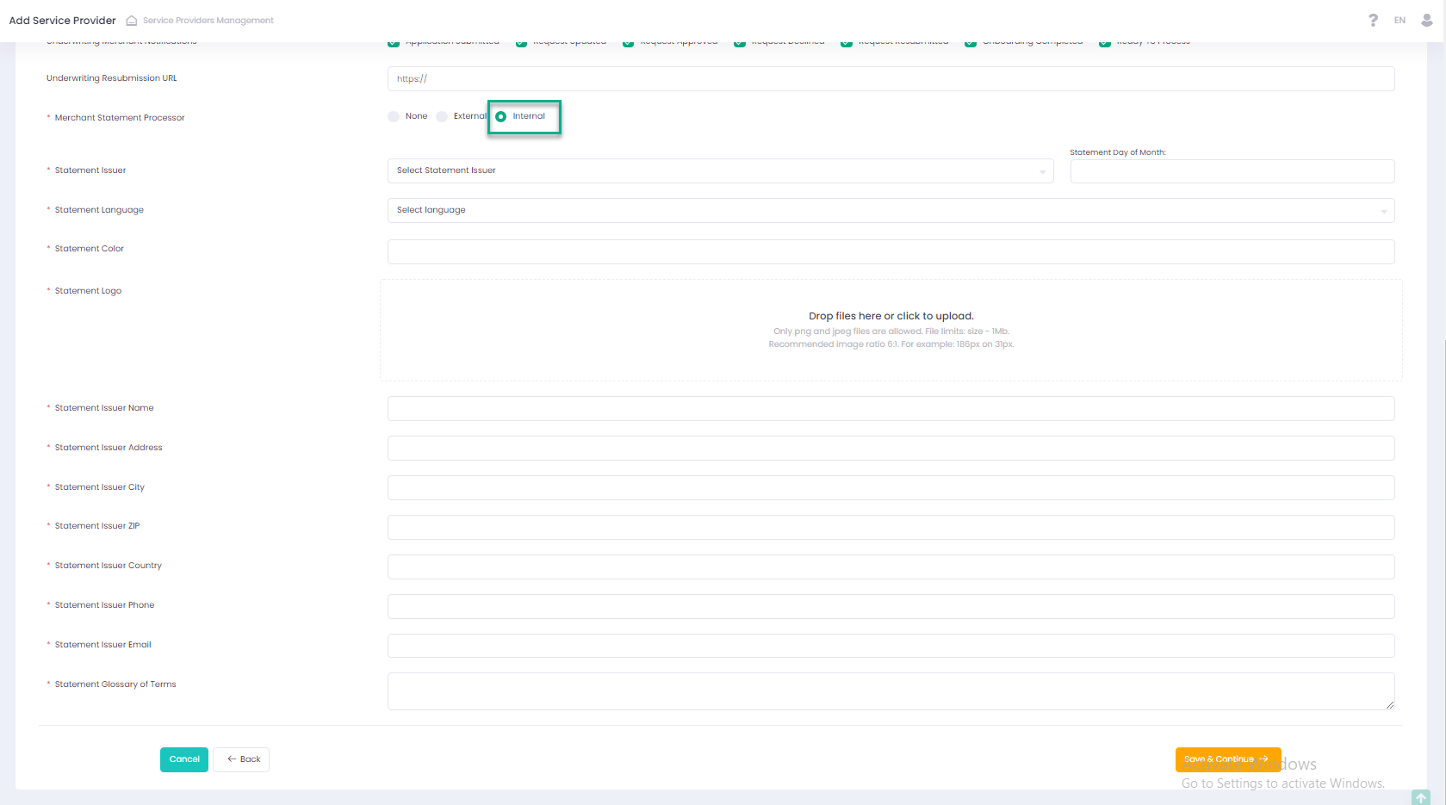Switch language using the EN selector

[x=1399, y=21]
